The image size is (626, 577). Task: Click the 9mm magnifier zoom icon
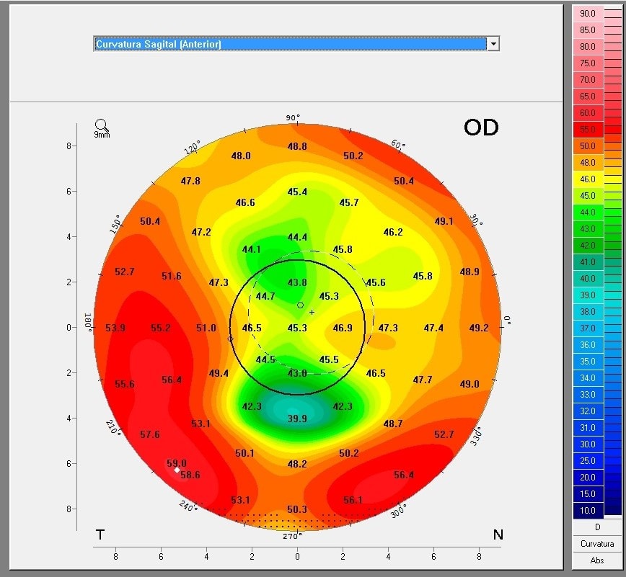click(102, 128)
